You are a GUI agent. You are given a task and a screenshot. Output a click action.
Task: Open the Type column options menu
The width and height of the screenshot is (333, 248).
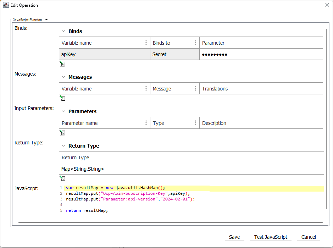[195, 123]
